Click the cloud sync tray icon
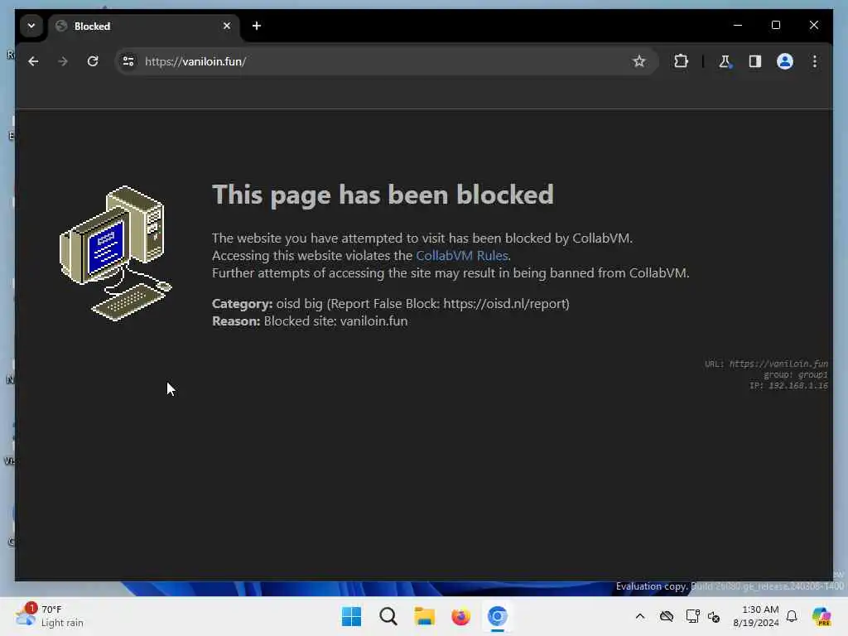Image resolution: width=848 pixels, height=636 pixels. click(x=667, y=616)
